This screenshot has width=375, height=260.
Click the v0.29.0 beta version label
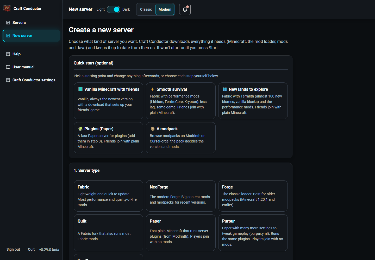[49, 250]
